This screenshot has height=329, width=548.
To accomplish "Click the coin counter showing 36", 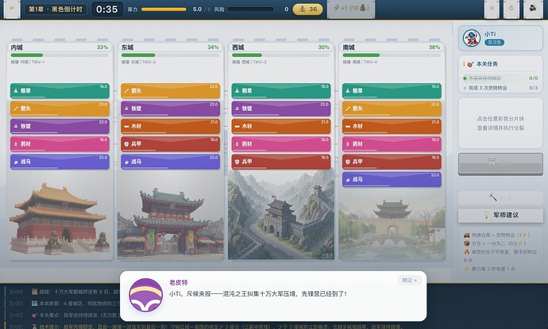I will [307, 9].
